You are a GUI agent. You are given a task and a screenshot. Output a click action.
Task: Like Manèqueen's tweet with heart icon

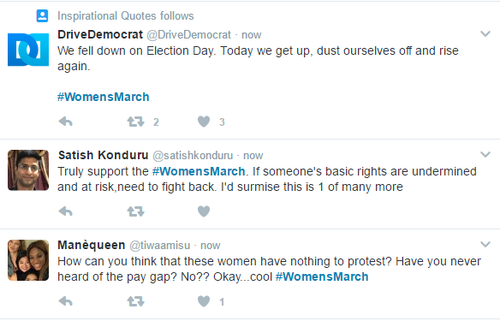[x=204, y=301]
